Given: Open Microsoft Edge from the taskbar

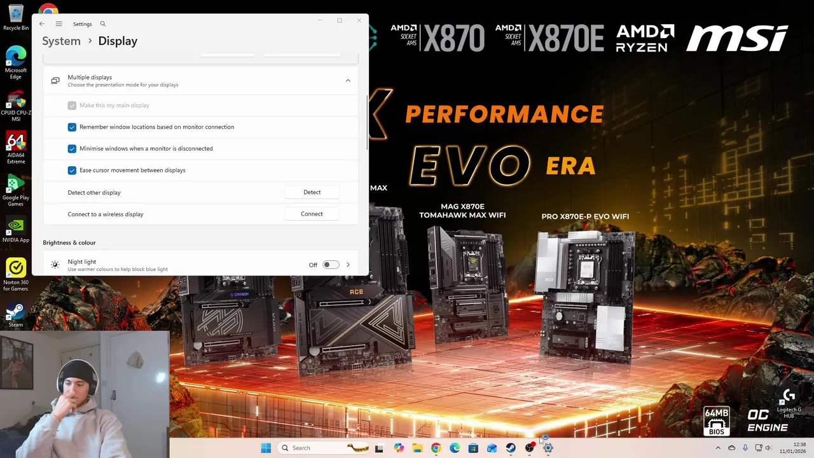Looking at the screenshot, I should (x=455, y=448).
